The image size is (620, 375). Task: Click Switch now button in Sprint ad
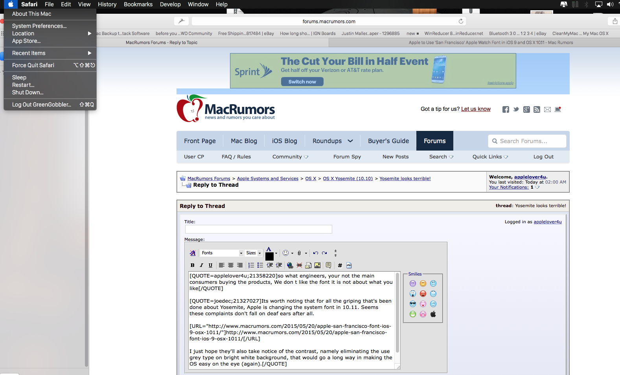click(302, 82)
